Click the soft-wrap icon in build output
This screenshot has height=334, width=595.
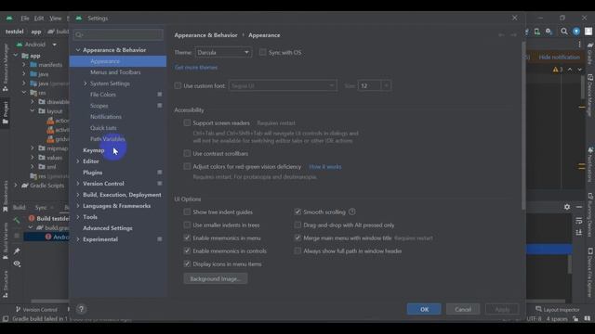pyautogui.click(x=578, y=221)
